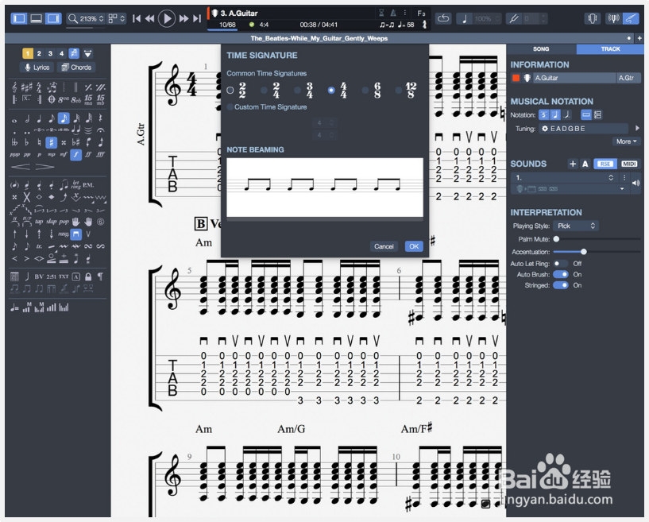Add a decrescendo hairpin
This screenshot has height=522, width=649.
(44, 167)
